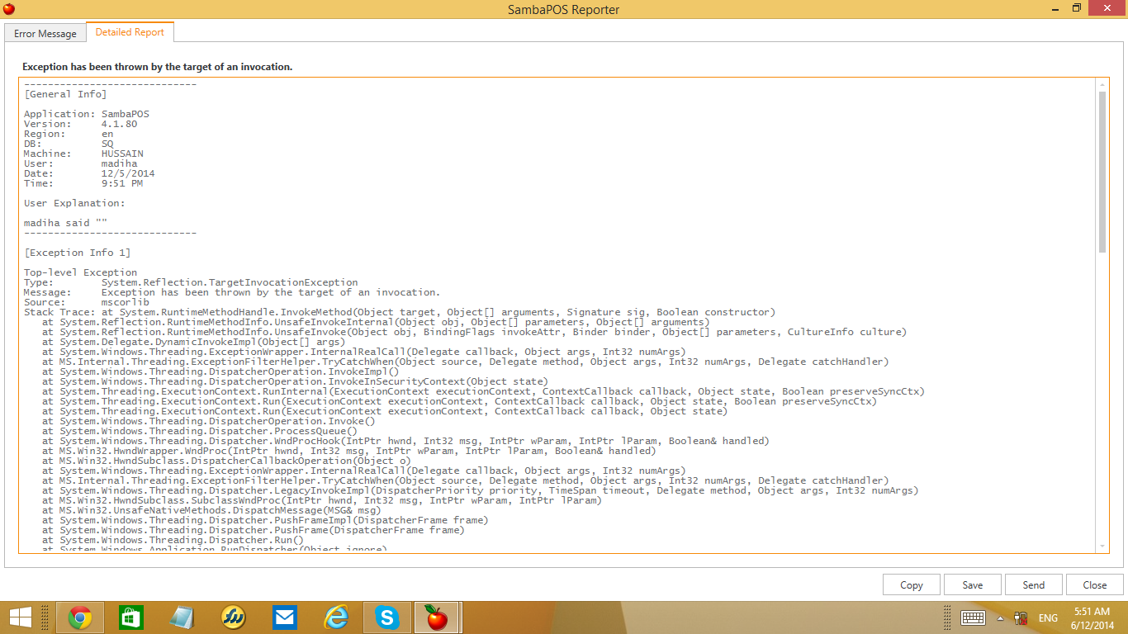This screenshot has height=634, width=1128.
Task: Click the '[General Info]' line
Action: (65, 94)
